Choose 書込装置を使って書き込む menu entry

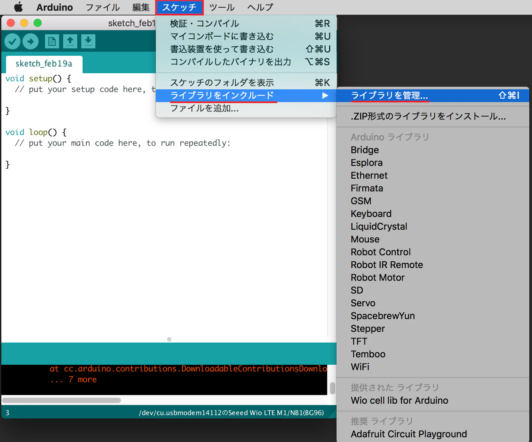point(246,49)
